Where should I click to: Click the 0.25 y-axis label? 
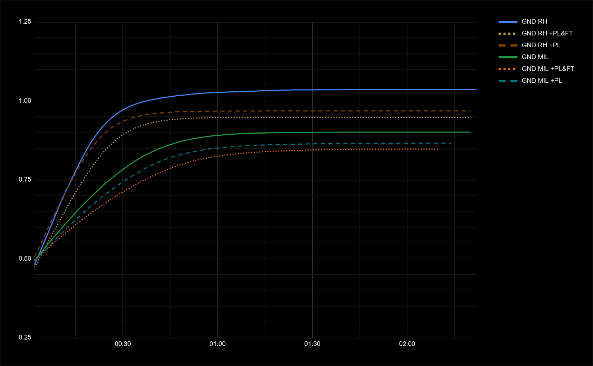tap(25, 337)
